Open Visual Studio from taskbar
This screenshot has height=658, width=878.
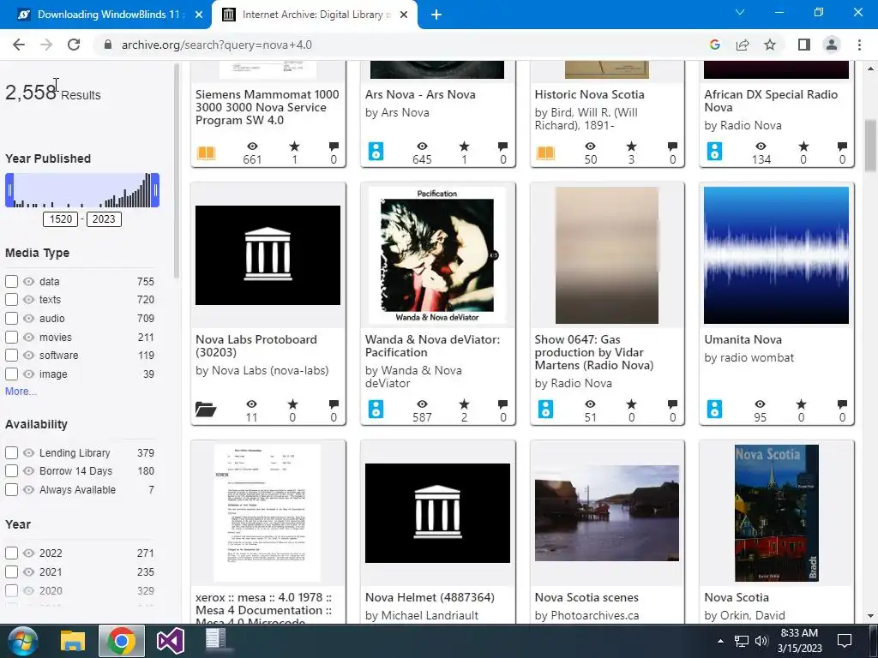(171, 641)
